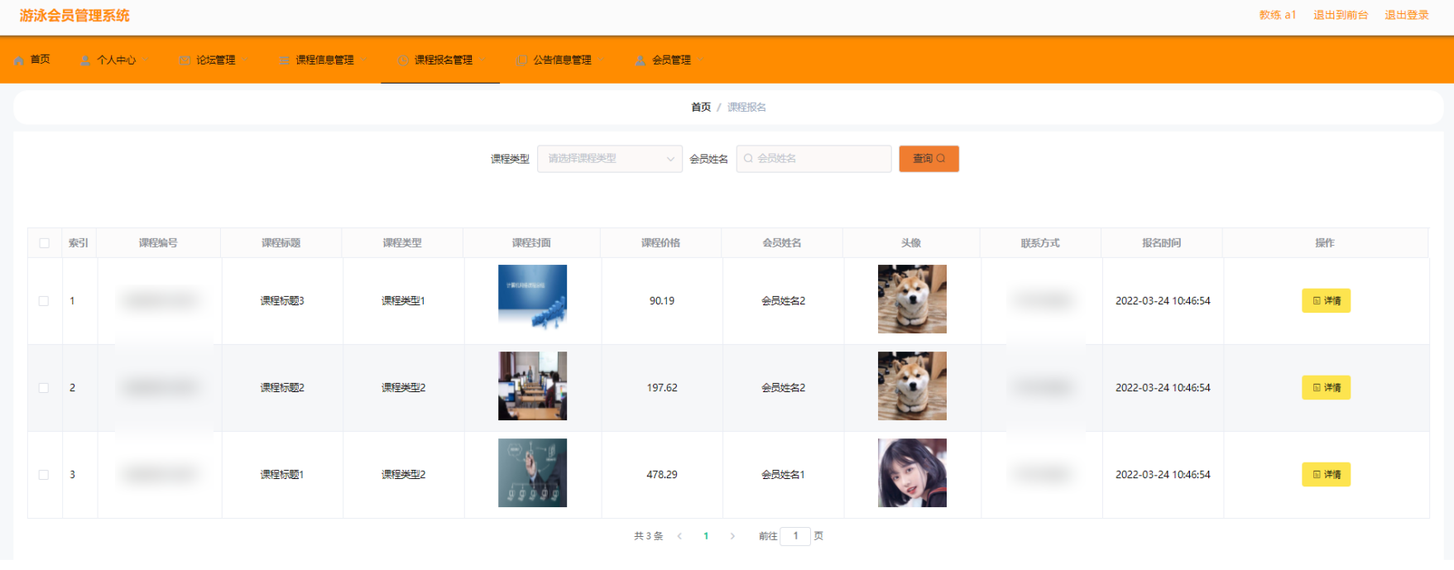The width and height of the screenshot is (1454, 570).
Task: Click the envelope icon beside 论坛管理
Action: point(185,60)
